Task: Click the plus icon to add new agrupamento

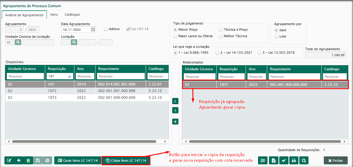Action: pos(19,161)
